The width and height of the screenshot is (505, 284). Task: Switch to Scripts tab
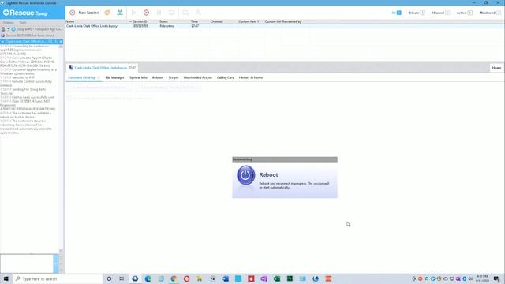click(x=174, y=77)
